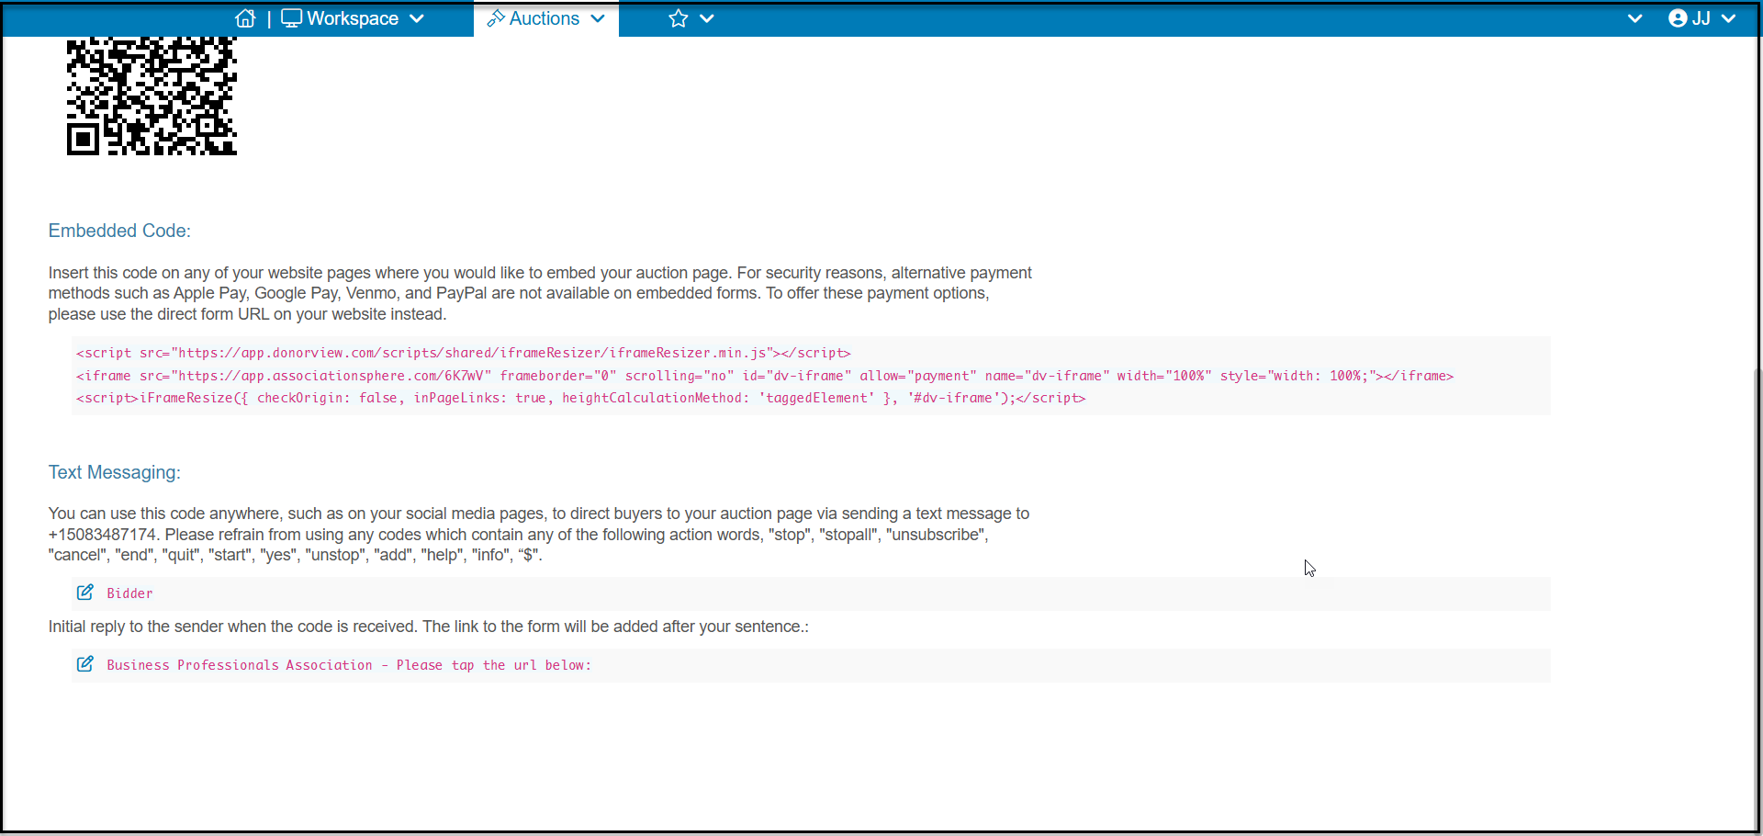The height and width of the screenshot is (836, 1763).
Task: Click the iframeResizer script source line
Action: [463, 353]
